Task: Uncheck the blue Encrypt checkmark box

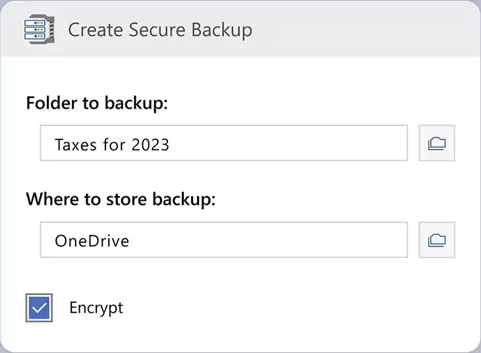Action: [39, 308]
